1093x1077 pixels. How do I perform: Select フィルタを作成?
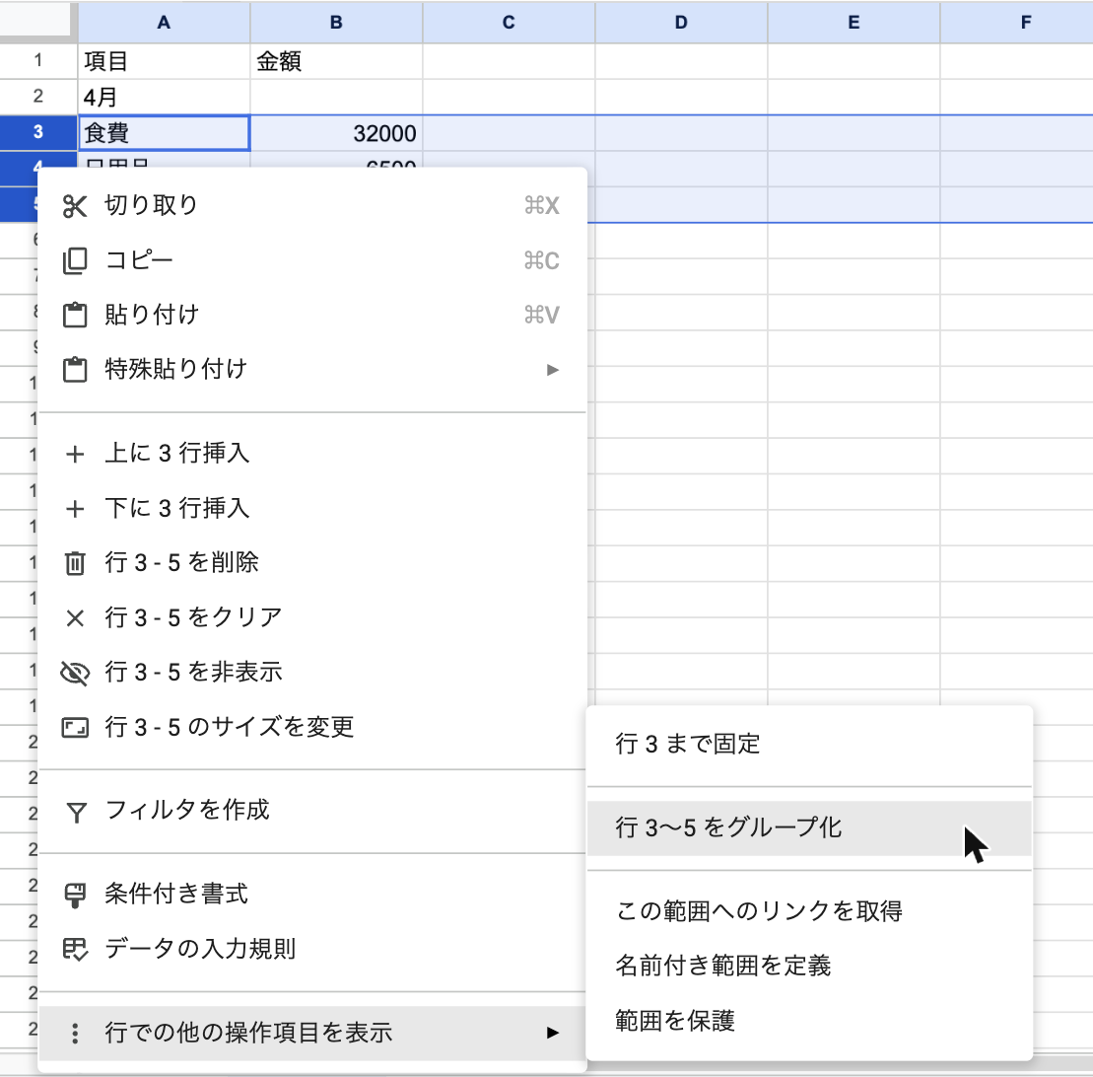click(312, 811)
